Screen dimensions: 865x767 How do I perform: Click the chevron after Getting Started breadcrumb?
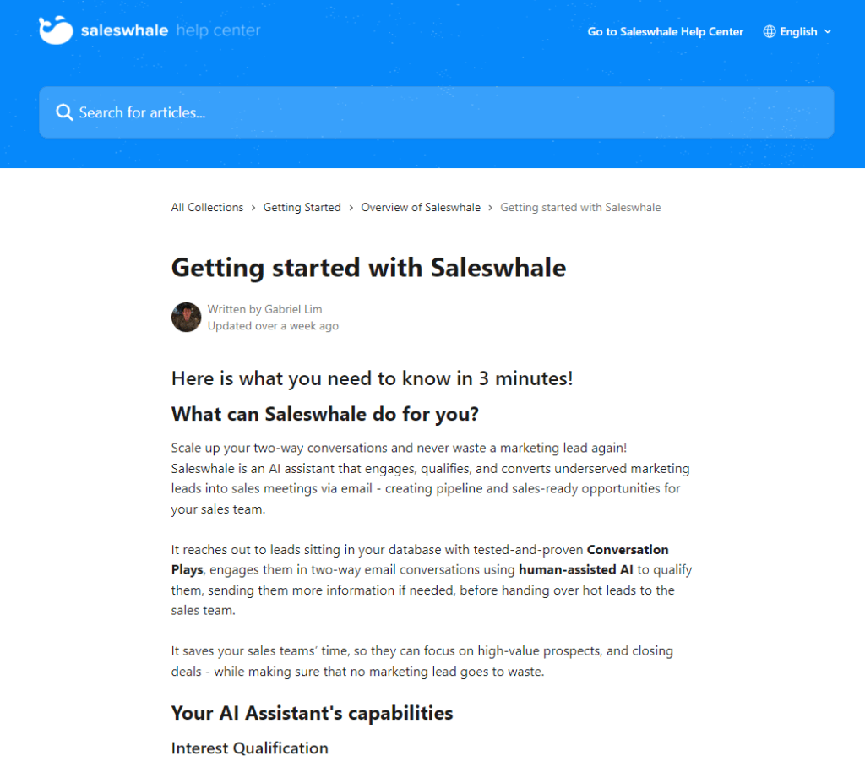[351, 207]
